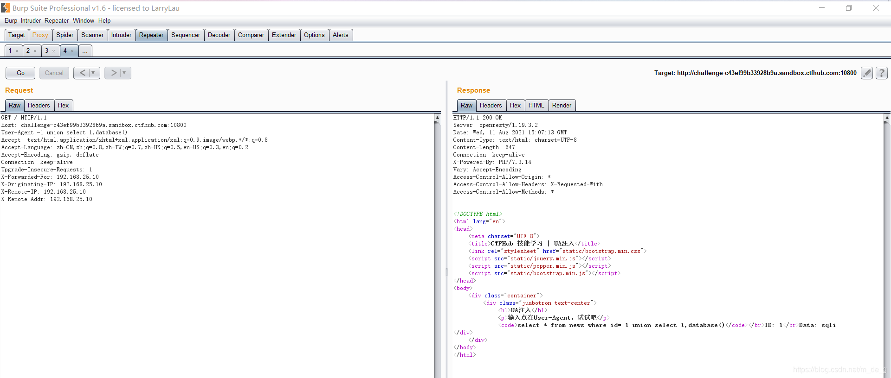Click the Accept-Language request header line

(125, 147)
